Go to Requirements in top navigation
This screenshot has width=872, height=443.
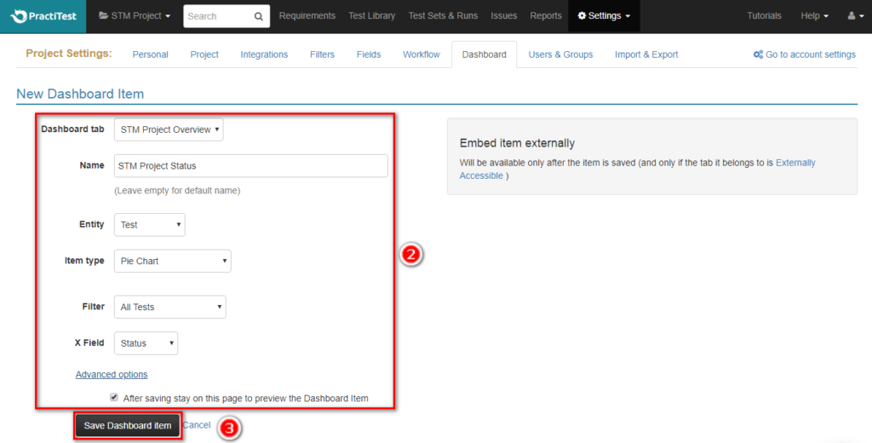(307, 16)
